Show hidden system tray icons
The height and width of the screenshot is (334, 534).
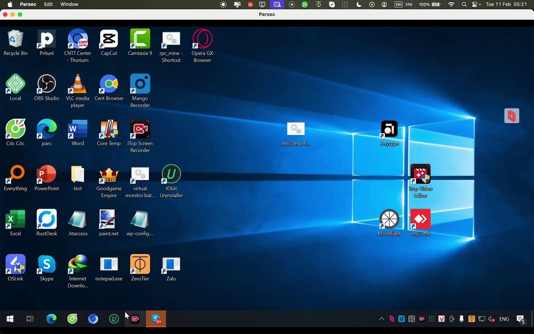[x=381, y=319]
